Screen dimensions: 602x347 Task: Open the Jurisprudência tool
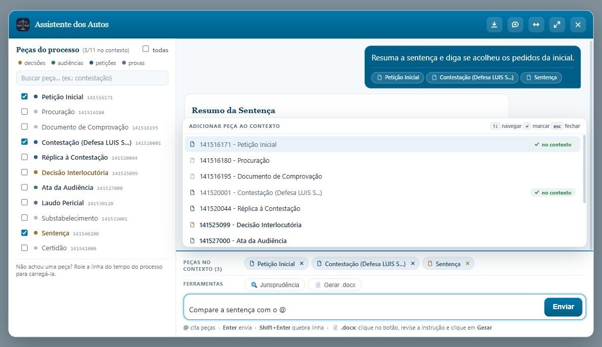[274, 285]
